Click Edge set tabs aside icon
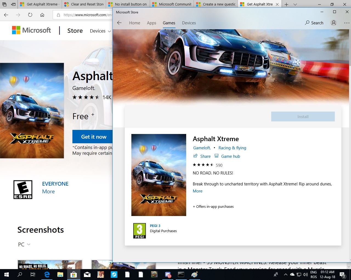This screenshot has height=280, width=351. (x=13, y=4)
